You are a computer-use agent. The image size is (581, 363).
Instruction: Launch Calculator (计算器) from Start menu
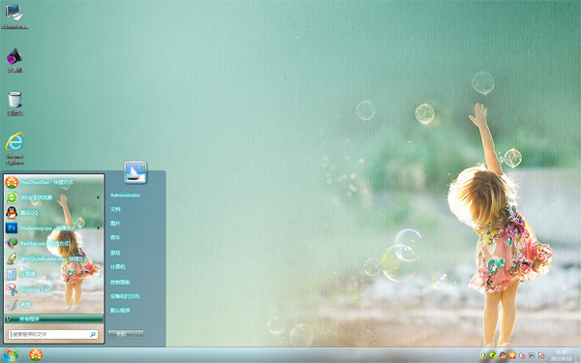[x=53, y=274]
